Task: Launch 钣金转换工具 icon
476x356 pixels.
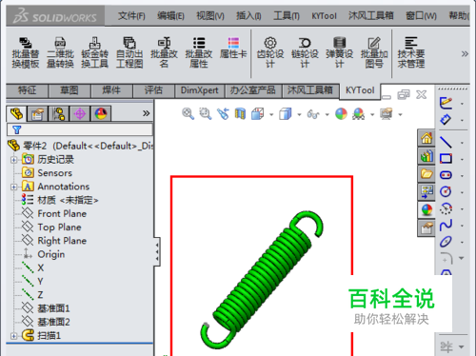Action: coord(94,52)
